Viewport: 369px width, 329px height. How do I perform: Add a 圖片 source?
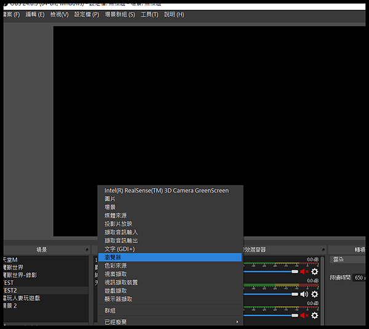pyautogui.click(x=170, y=199)
